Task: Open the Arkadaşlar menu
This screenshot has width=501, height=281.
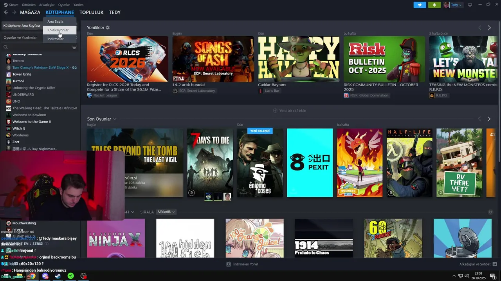Action: (x=47, y=5)
